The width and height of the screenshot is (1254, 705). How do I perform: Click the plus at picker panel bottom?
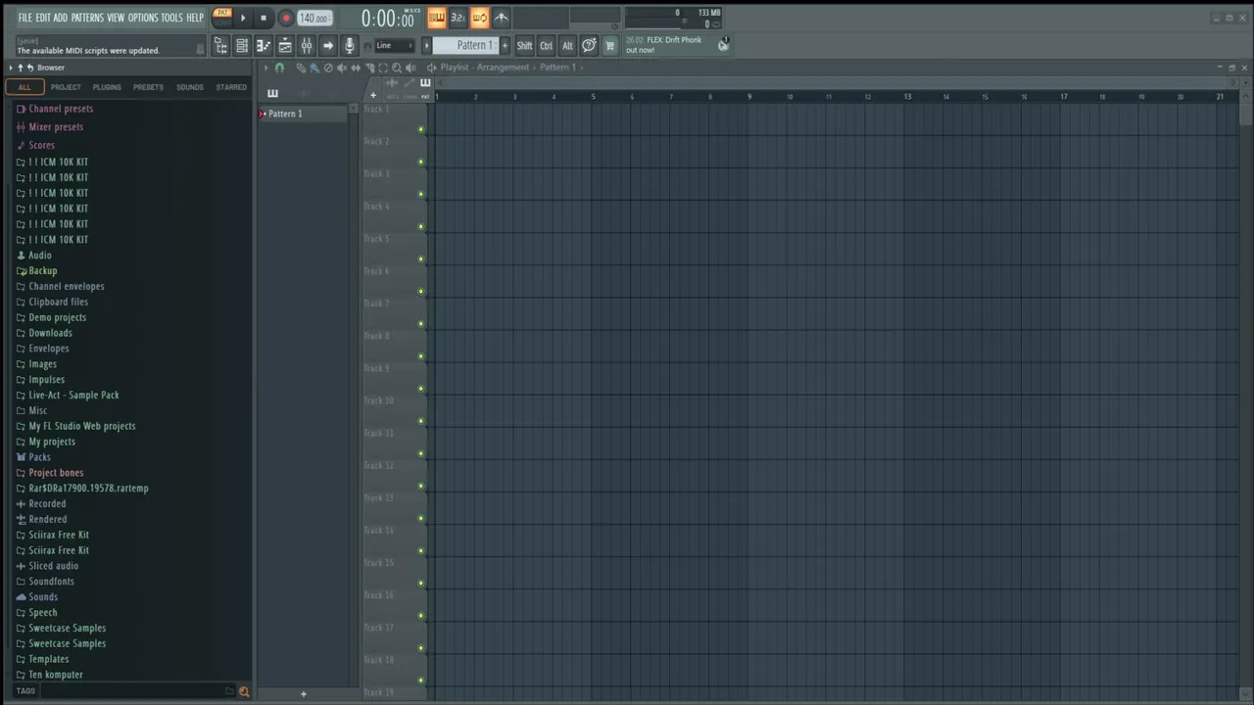303,694
